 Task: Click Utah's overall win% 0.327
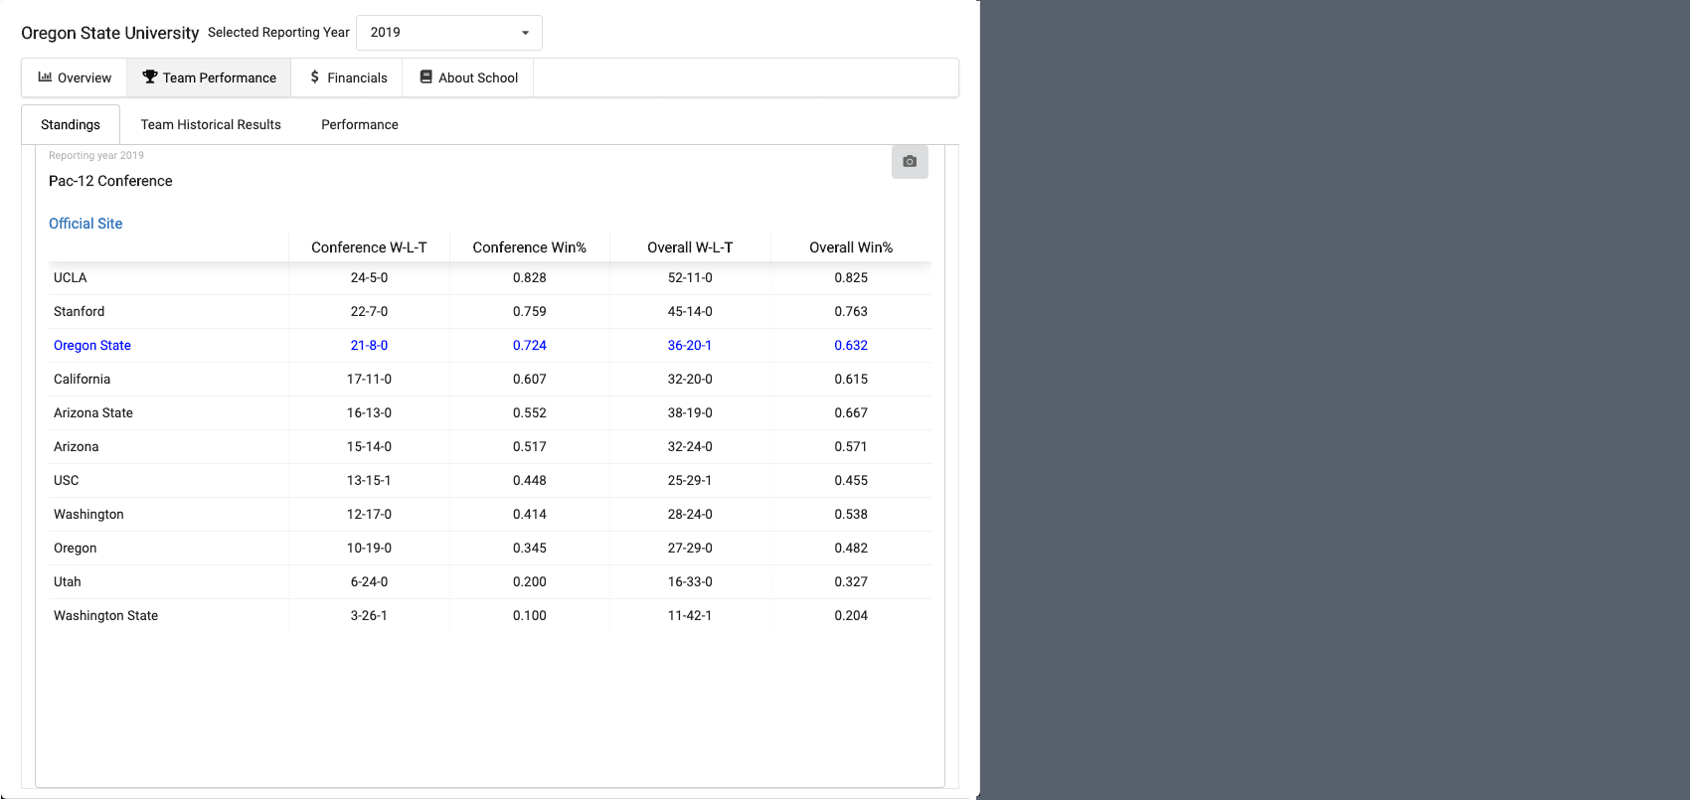click(851, 581)
